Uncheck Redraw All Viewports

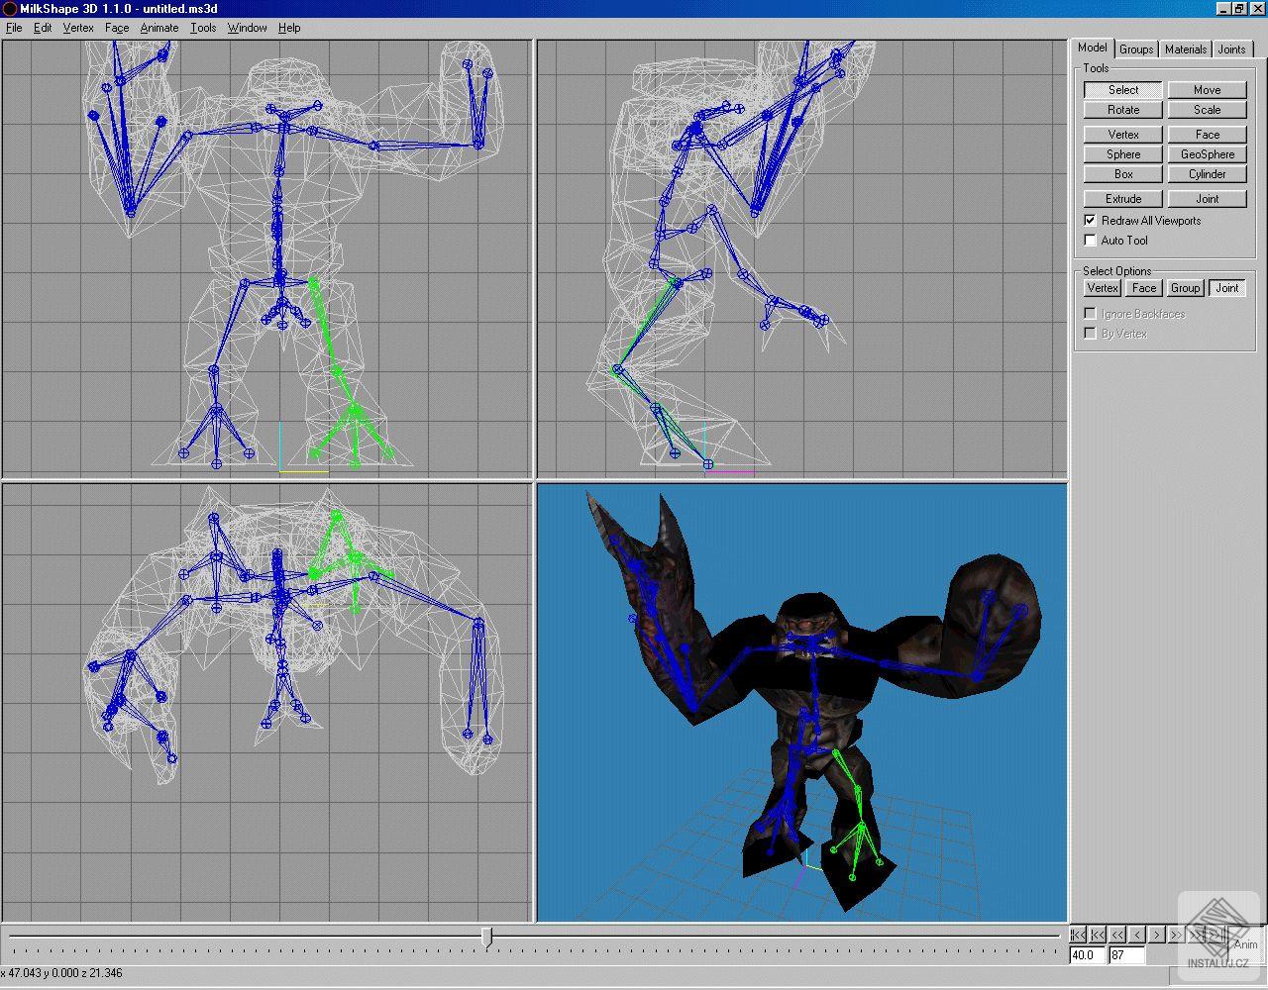click(x=1089, y=220)
